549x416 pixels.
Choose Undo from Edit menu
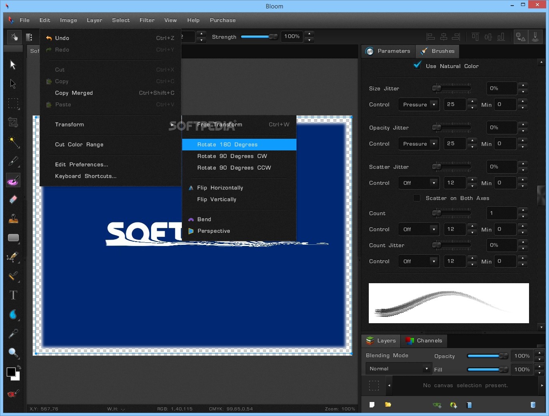click(x=110, y=38)
